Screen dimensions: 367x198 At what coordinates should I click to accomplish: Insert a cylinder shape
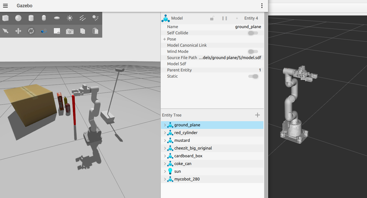pos(31,18)
